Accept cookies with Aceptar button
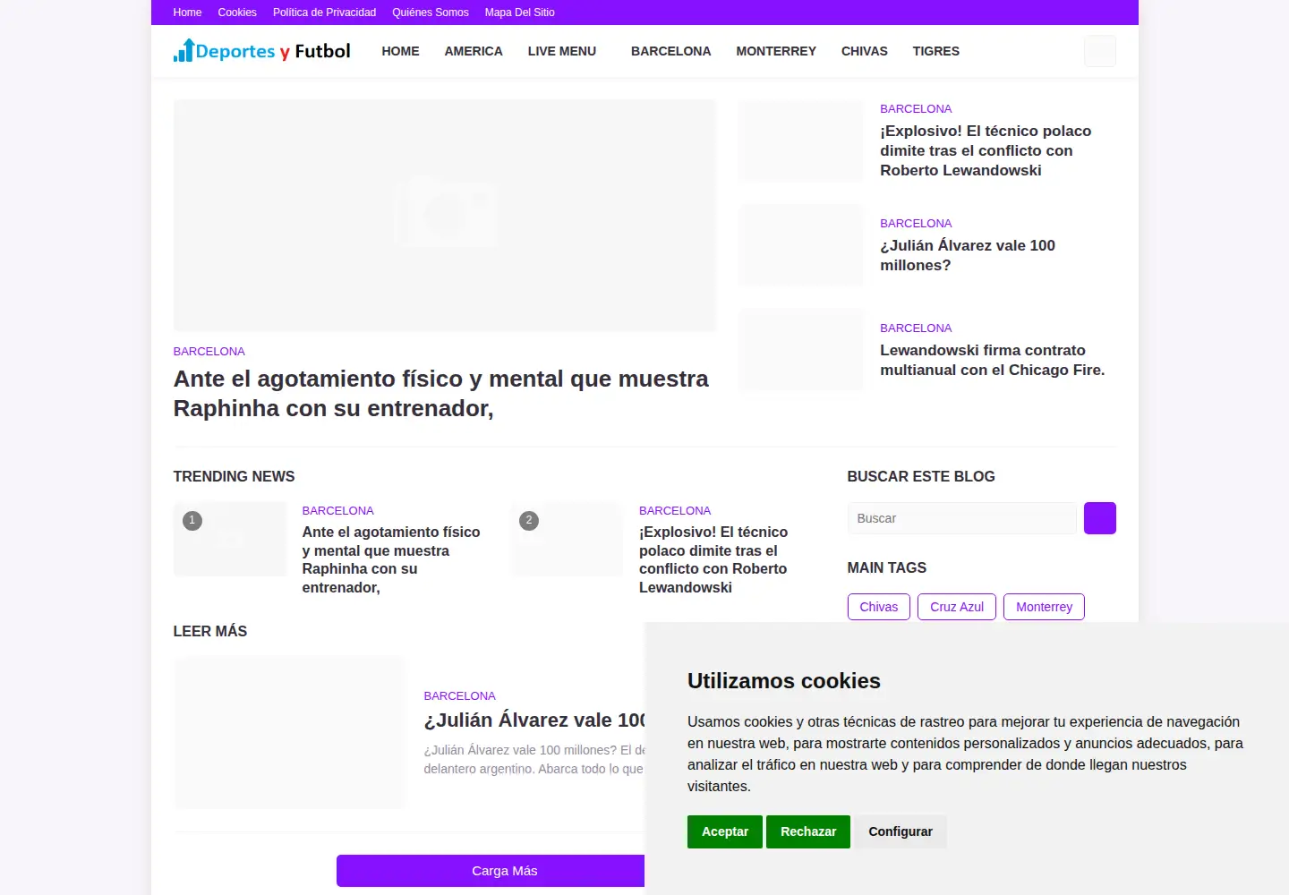 [725, 831]
